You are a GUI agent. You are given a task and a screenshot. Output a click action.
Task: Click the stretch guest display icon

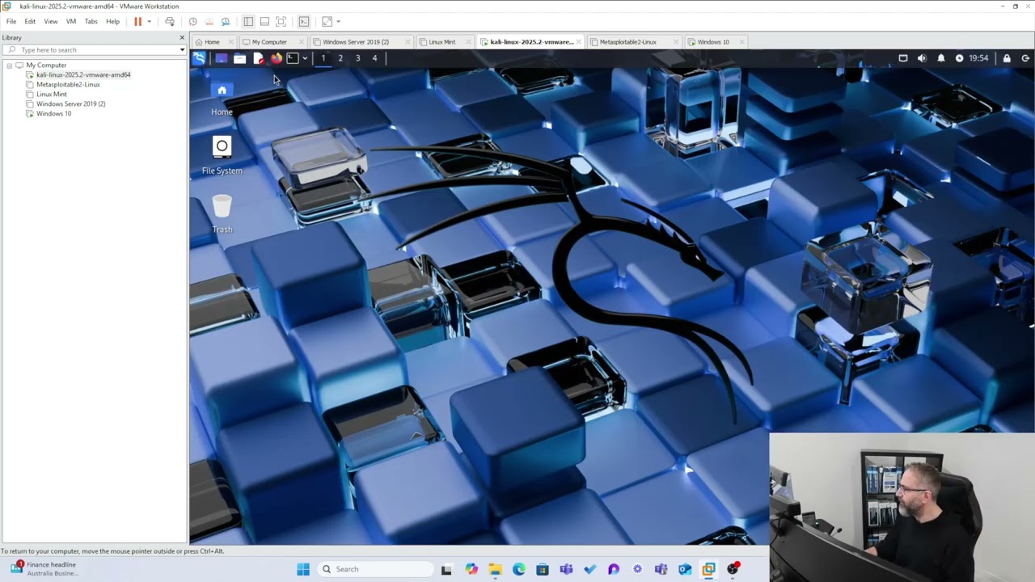pos(327,21)
